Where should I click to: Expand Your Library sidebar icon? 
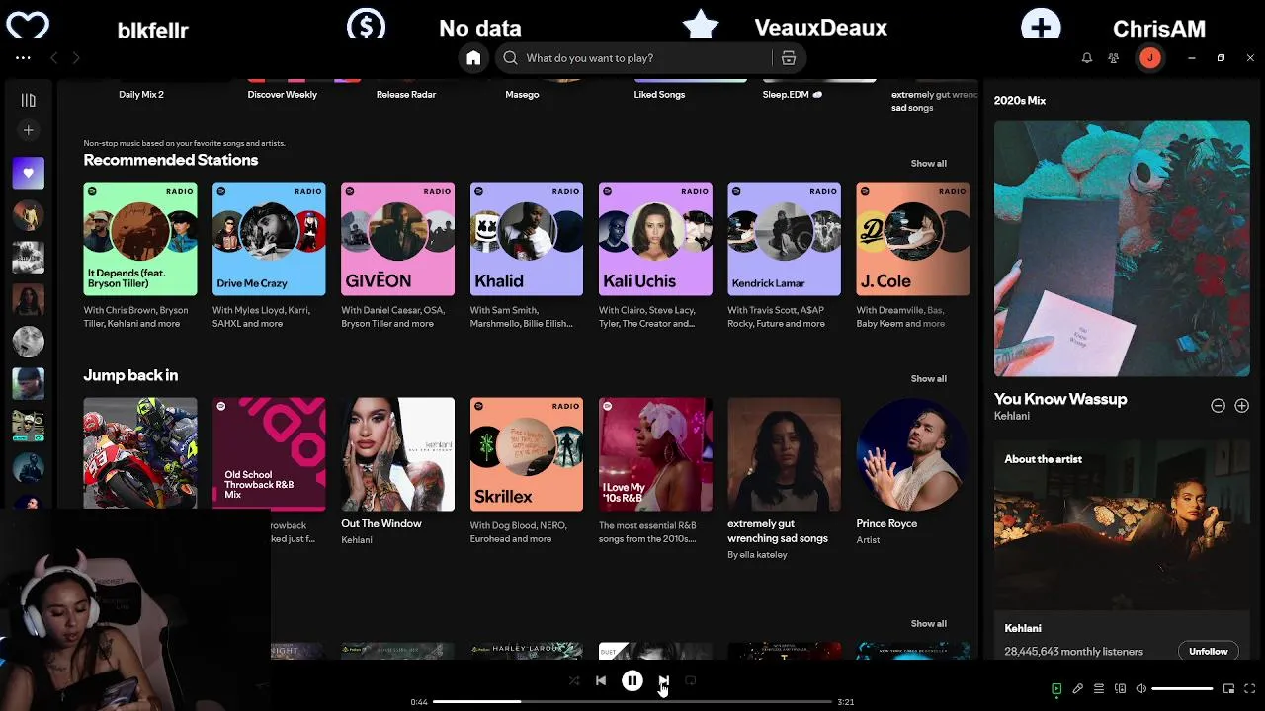[x=29, y=100]
